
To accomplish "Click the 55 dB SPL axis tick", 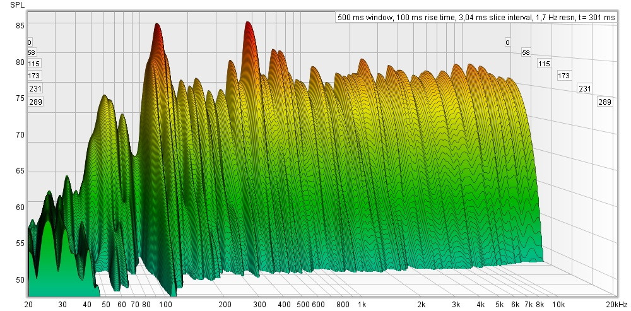I will (20, 244).
